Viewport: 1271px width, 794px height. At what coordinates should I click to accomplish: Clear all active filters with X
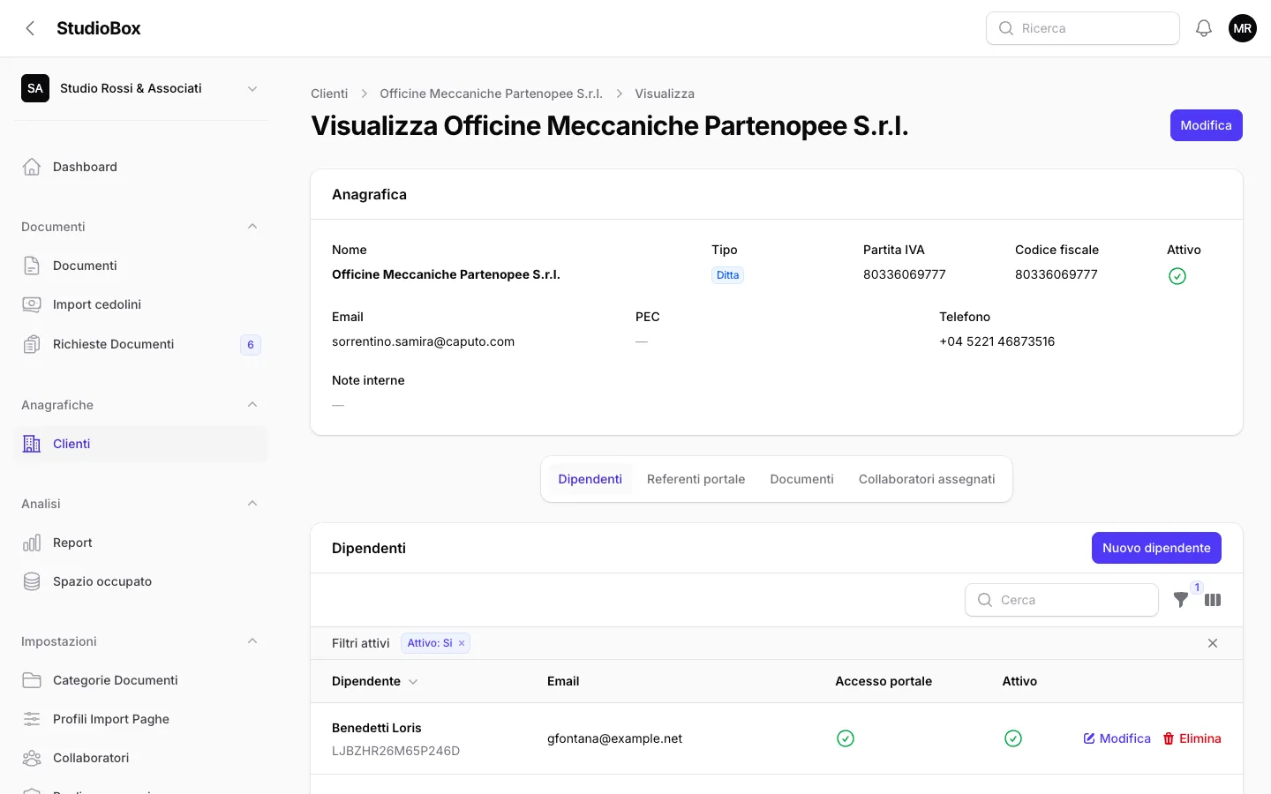(1213, 643)
